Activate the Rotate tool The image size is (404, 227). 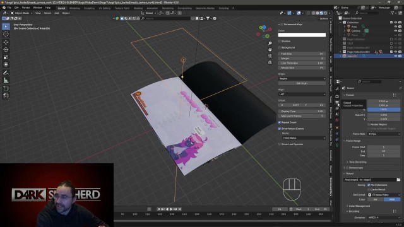coord(6,49)
